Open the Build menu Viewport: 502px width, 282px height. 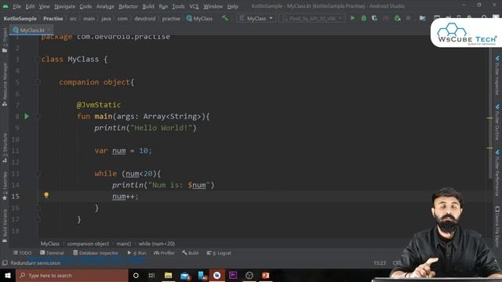point(148,6)
